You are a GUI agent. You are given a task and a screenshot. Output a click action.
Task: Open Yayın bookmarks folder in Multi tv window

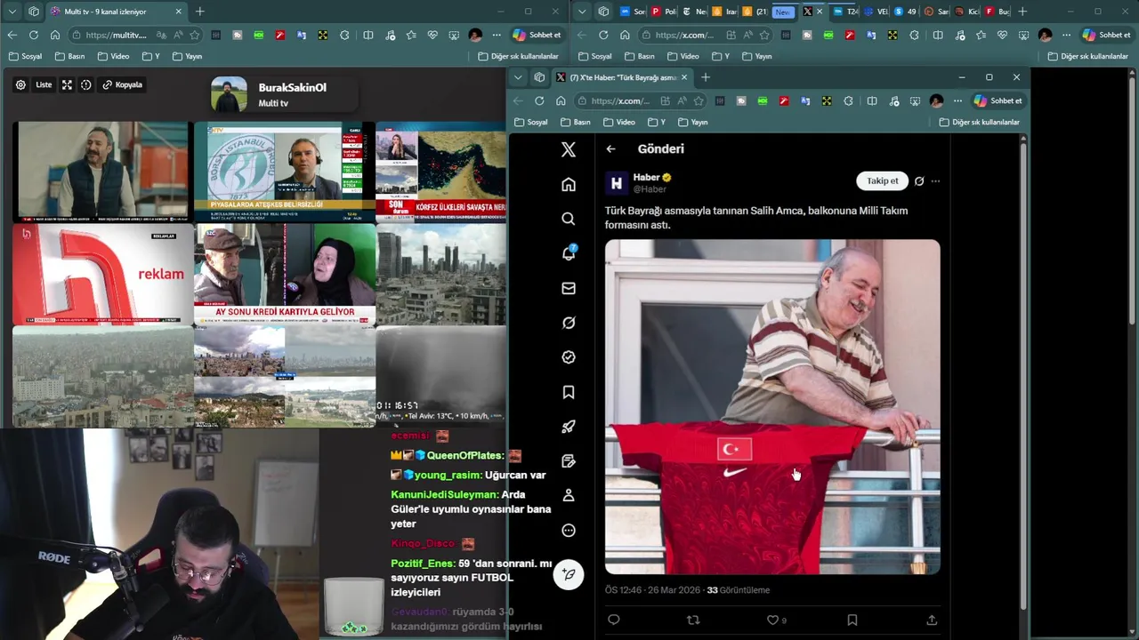[187, 56]
